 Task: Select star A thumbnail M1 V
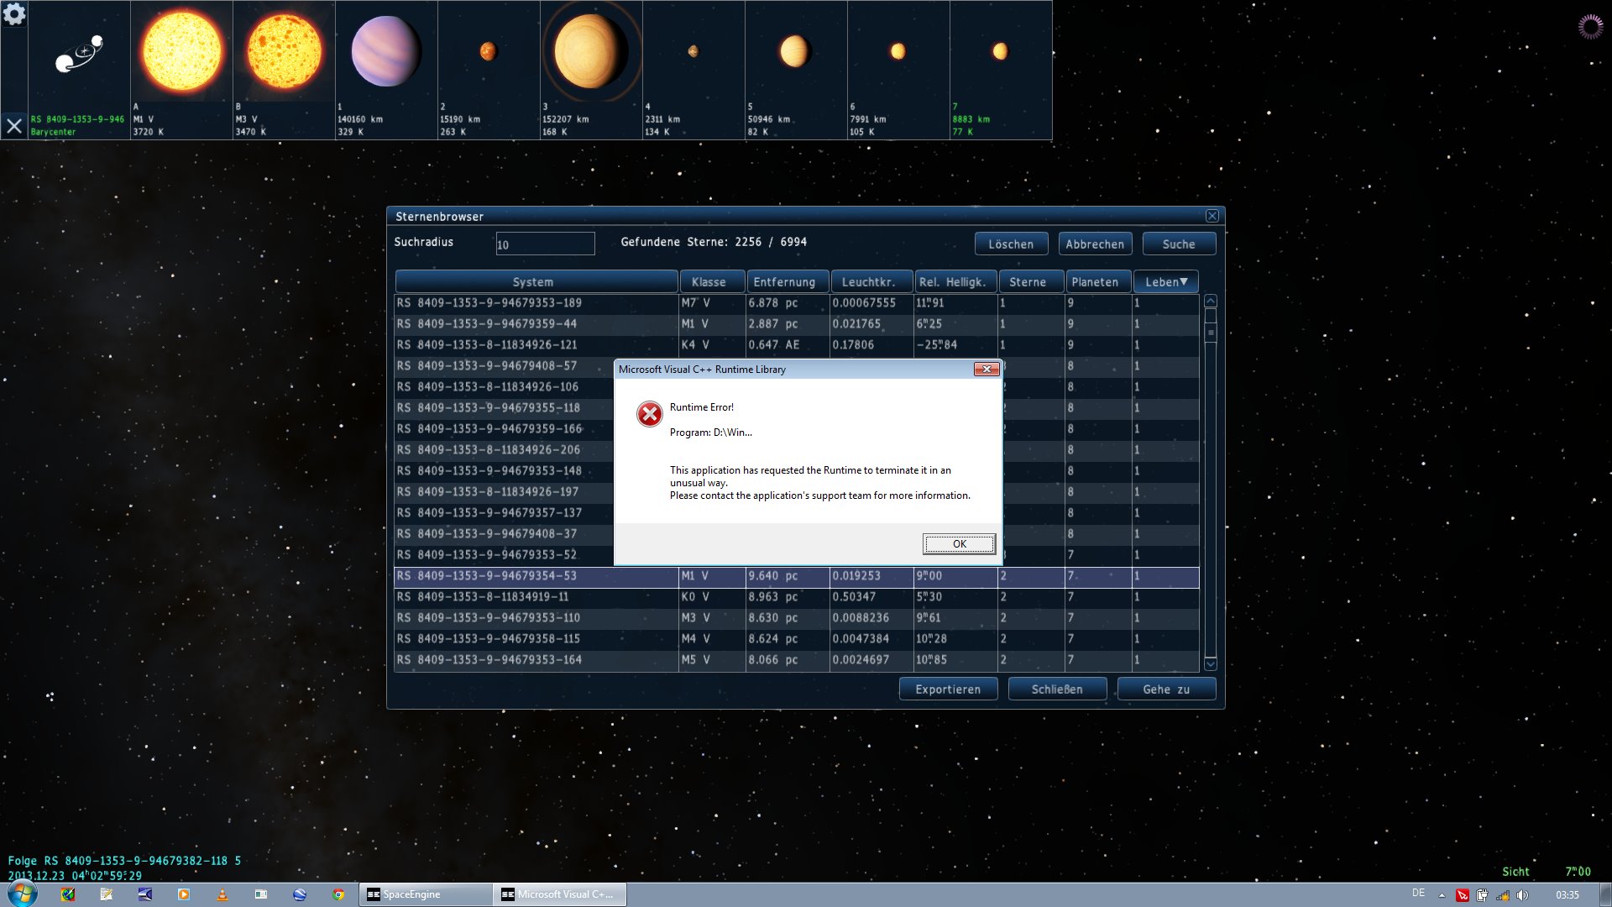point(181,52)
